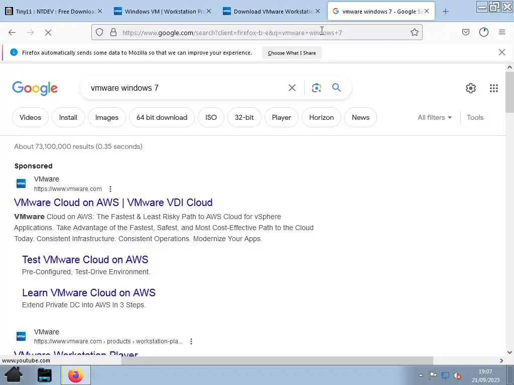Image resolution: width=514 pixels, height=385 pixels.
Task: Open the file manager taskbar icon
Action: click(45, 375)
